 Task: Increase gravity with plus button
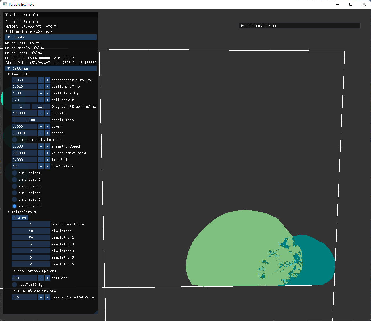[x=47, y=113]
